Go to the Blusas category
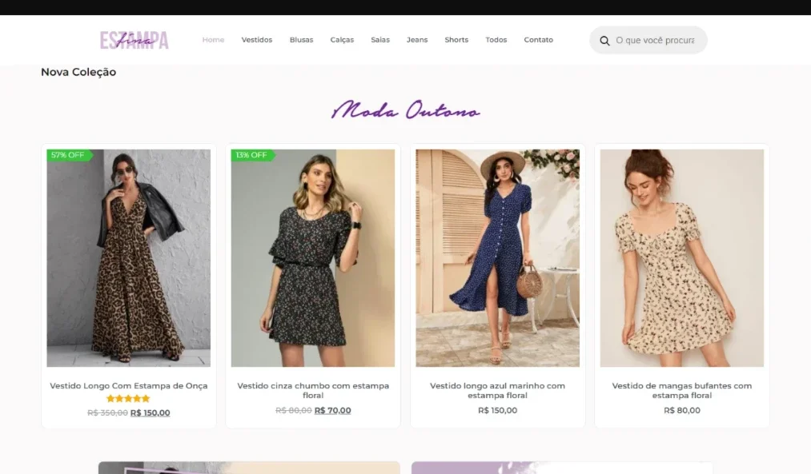Viewport: 811px width, 474px height. [301, 40]
